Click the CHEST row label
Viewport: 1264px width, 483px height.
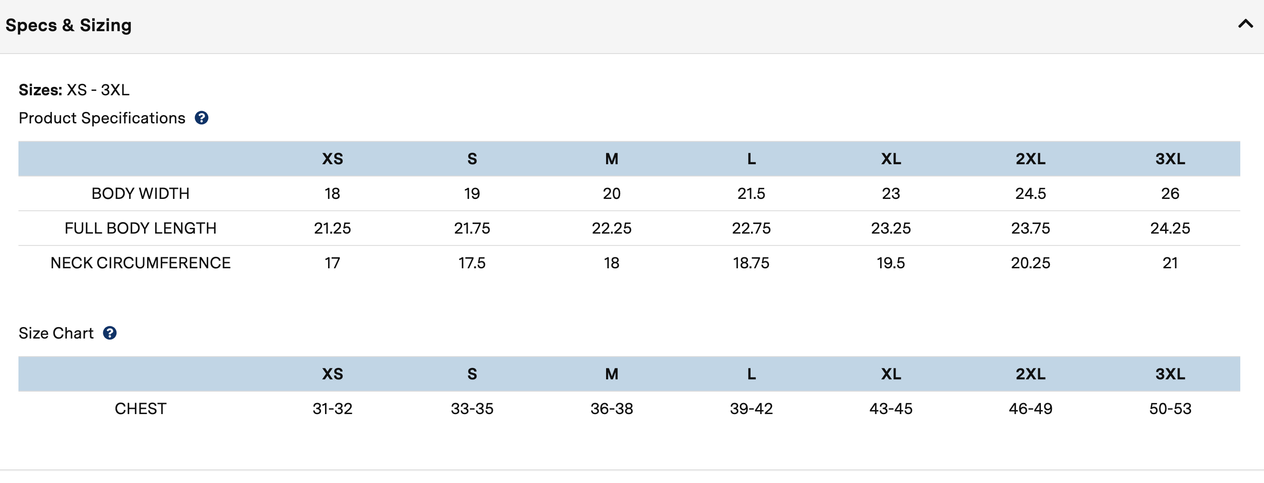click(141, 409)
